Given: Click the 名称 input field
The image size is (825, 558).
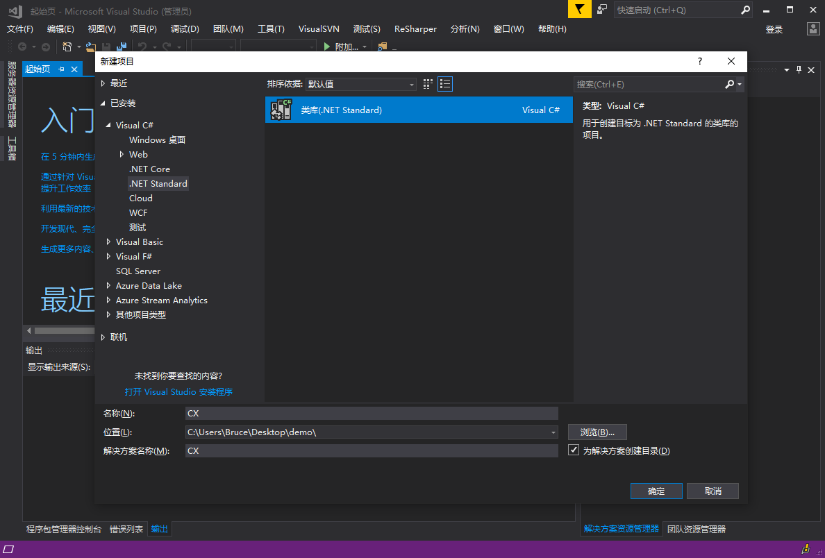Looking at the screenshot, I should tap(372, 414).
